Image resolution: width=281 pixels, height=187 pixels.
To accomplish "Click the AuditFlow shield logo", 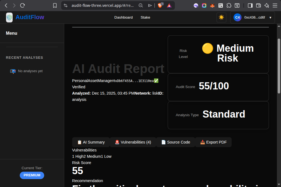I will pyautogui.click(x=9, y=17).
